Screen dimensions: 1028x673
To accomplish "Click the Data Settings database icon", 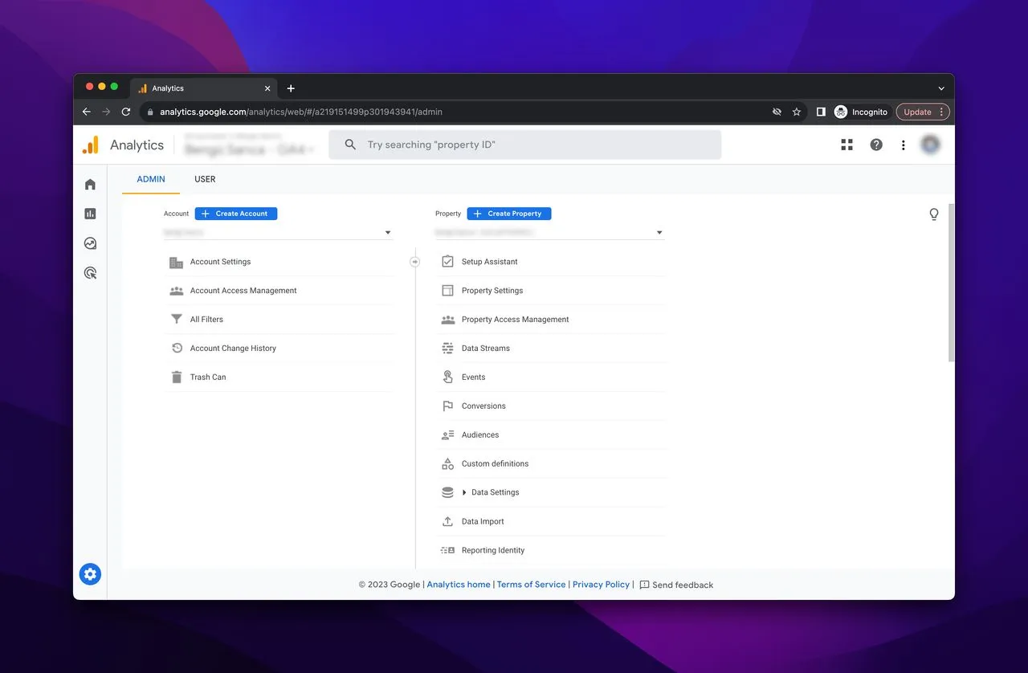I will (x=447, y=493).
